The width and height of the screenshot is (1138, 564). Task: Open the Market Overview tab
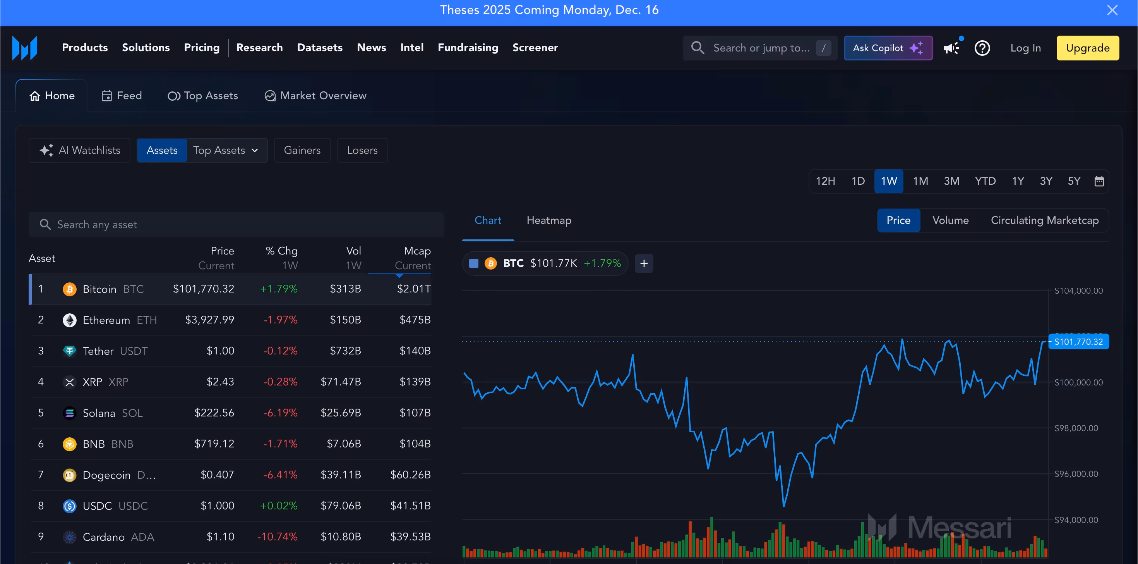(x=315, y=96)
